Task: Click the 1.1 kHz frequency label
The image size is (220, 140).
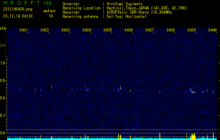Action: pos(3,45)
